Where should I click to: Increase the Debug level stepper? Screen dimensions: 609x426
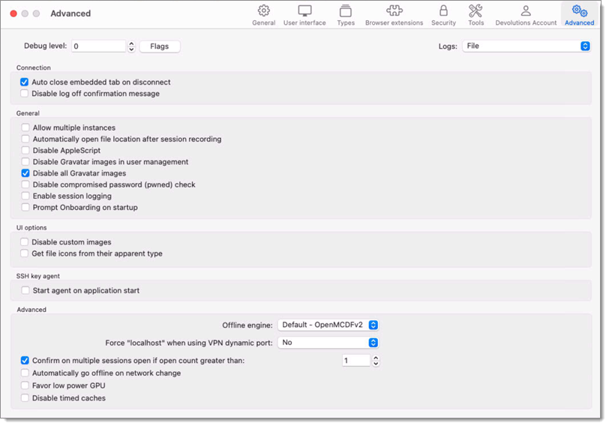coord(131,43)
